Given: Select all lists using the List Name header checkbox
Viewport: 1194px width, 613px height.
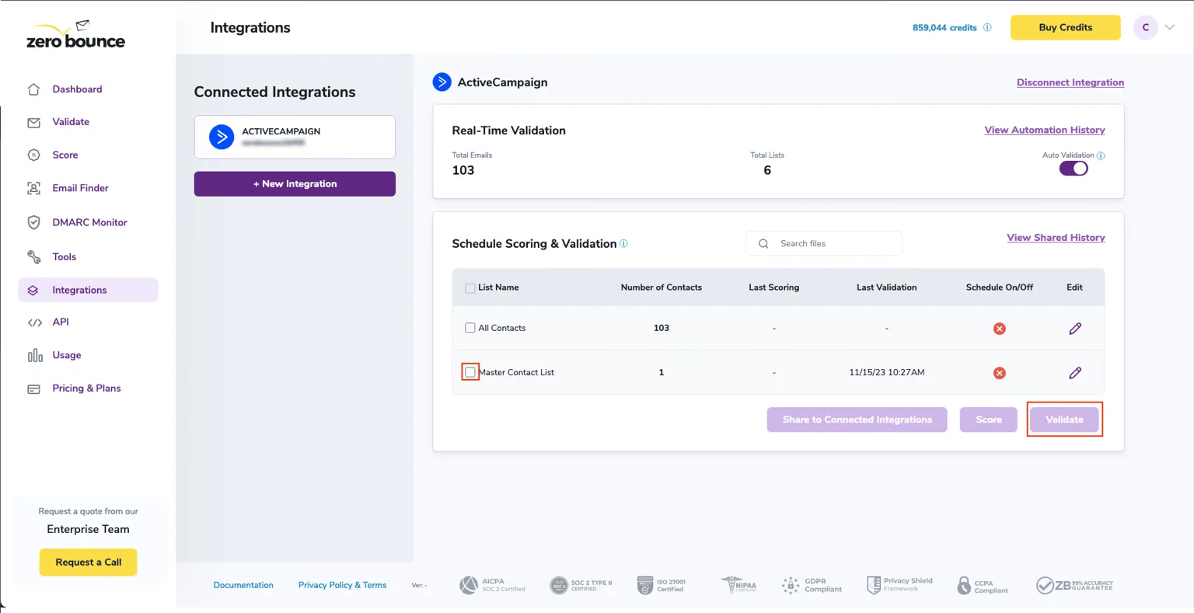Looking at the screenshot, I should click(x=470, y=287).
